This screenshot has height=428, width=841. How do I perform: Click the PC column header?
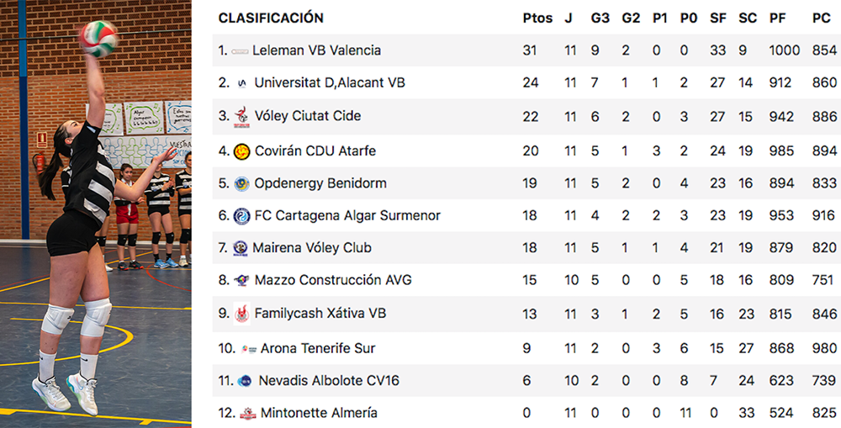[822, 18]
